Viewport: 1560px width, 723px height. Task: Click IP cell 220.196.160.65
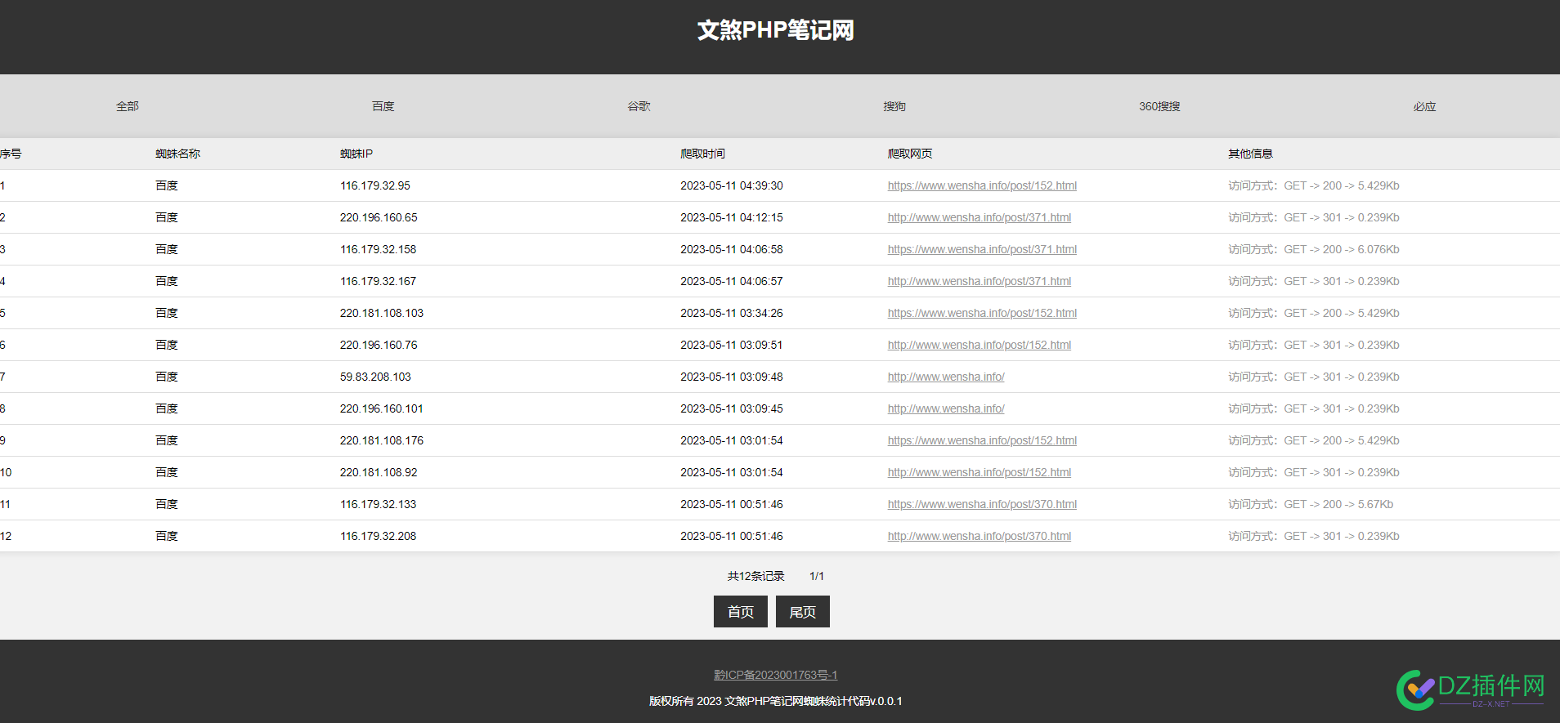379,217
